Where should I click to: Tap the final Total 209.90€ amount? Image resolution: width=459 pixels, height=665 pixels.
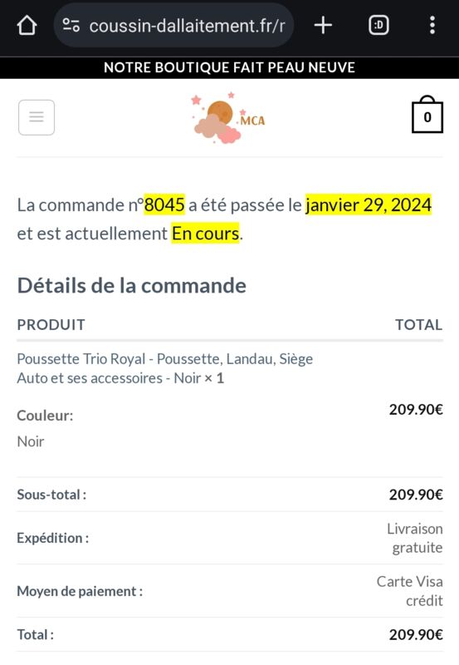pos(416,634)
